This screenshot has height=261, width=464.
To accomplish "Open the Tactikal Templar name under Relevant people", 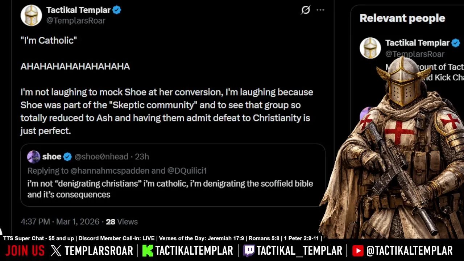I will (417, 43).
